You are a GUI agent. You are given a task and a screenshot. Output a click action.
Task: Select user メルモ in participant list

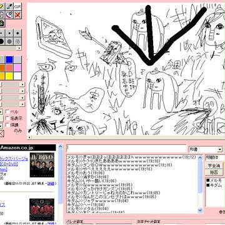pos(214,181)
